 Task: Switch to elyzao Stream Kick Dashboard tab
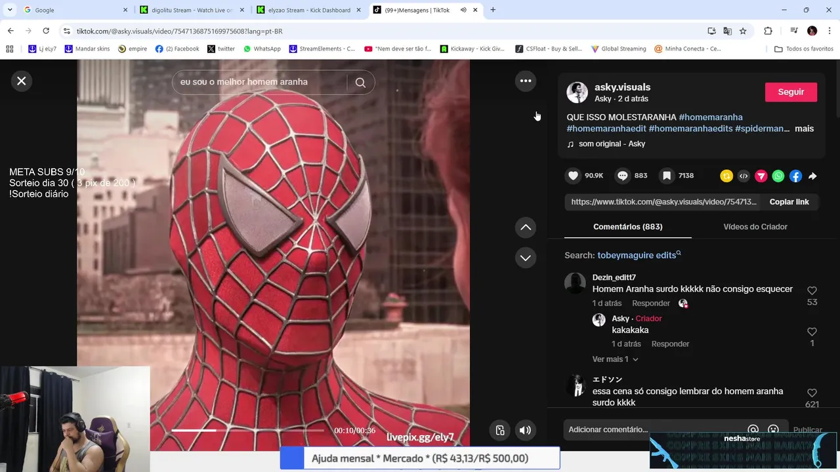pos(310,10)
